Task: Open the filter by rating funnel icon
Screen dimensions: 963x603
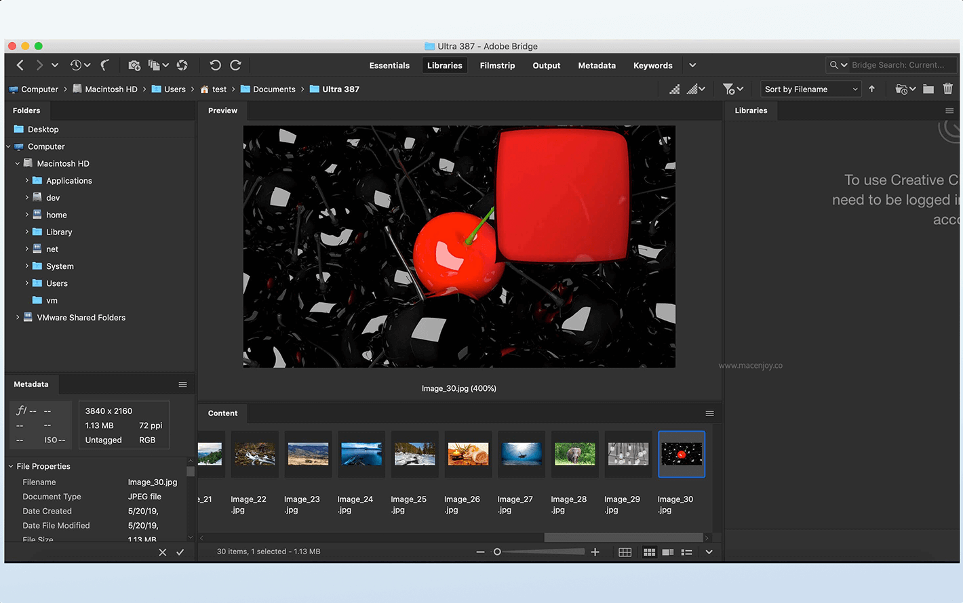Action: coord(729,89)
